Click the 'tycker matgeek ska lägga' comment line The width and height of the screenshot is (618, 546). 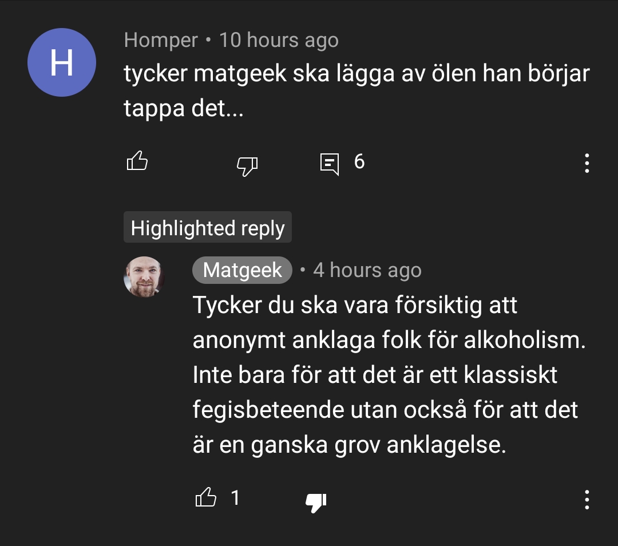[356, 74]
